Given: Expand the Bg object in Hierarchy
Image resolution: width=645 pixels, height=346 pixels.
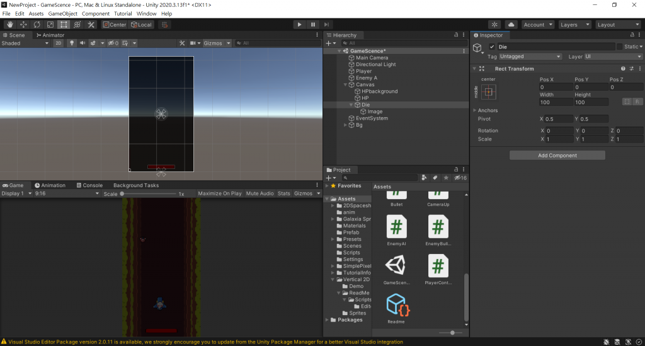Looking at the screenshot, I should coord(346,125).
